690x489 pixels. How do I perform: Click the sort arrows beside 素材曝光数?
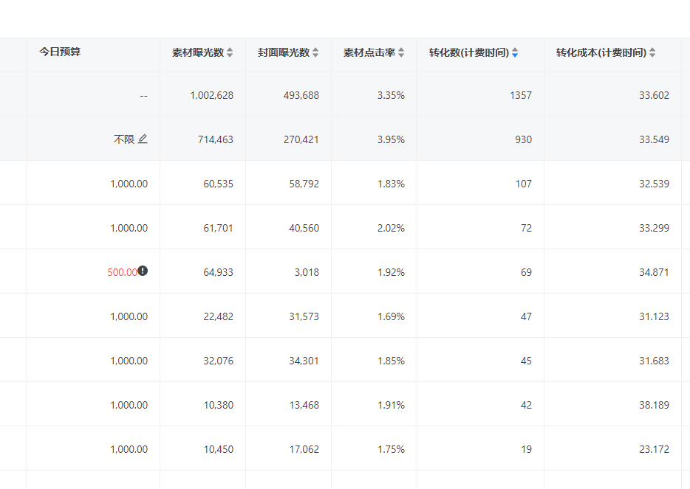pyautogui.click(x=230, y=53)
